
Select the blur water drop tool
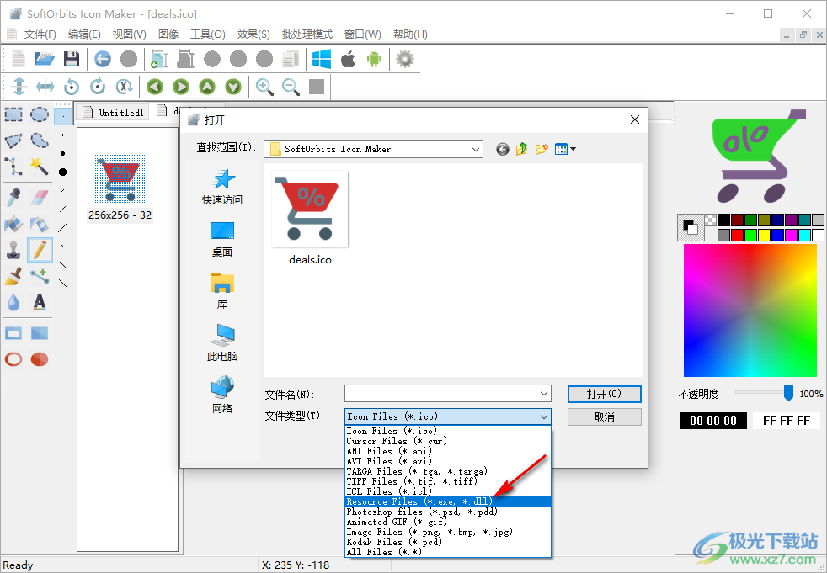point(13,302)
